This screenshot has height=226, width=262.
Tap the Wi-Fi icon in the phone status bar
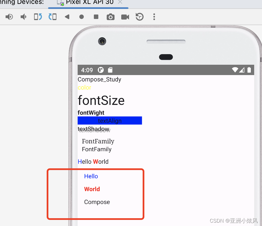pos(235,70)
